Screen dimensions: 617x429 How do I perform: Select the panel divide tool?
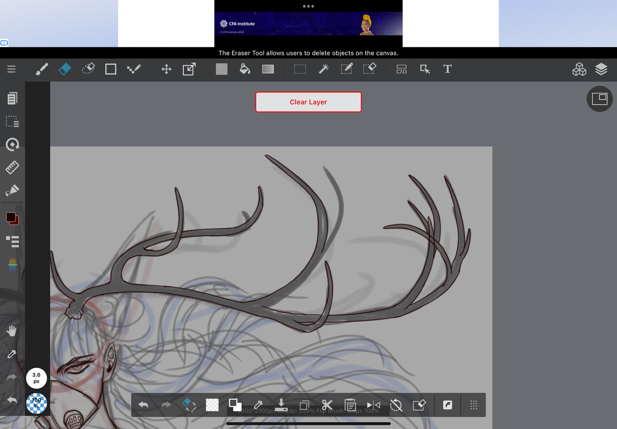tap(401, 69)
